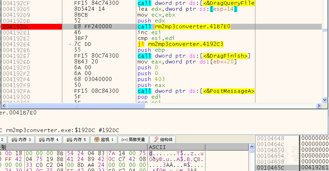Select stack address 00104648
This screenshot has width=329, height=171.
pyautogui.click(x=271, y=139)
